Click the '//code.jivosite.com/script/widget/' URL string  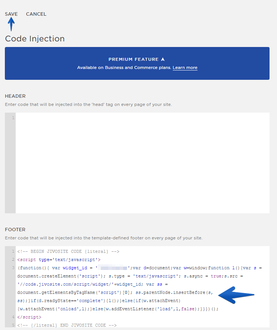65,285
